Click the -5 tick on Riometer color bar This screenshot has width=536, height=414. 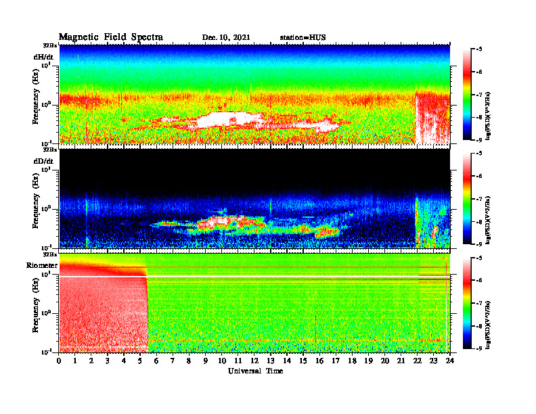(x=479, y=258)
